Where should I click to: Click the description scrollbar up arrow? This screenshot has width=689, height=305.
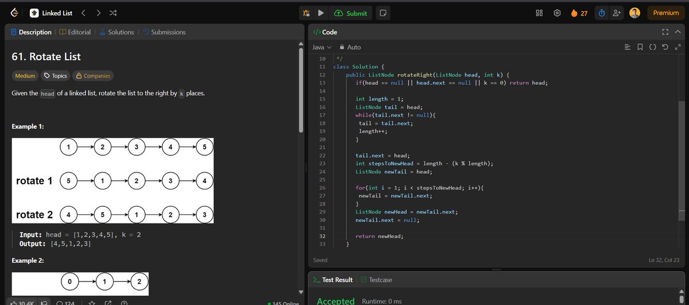point(300,44)
